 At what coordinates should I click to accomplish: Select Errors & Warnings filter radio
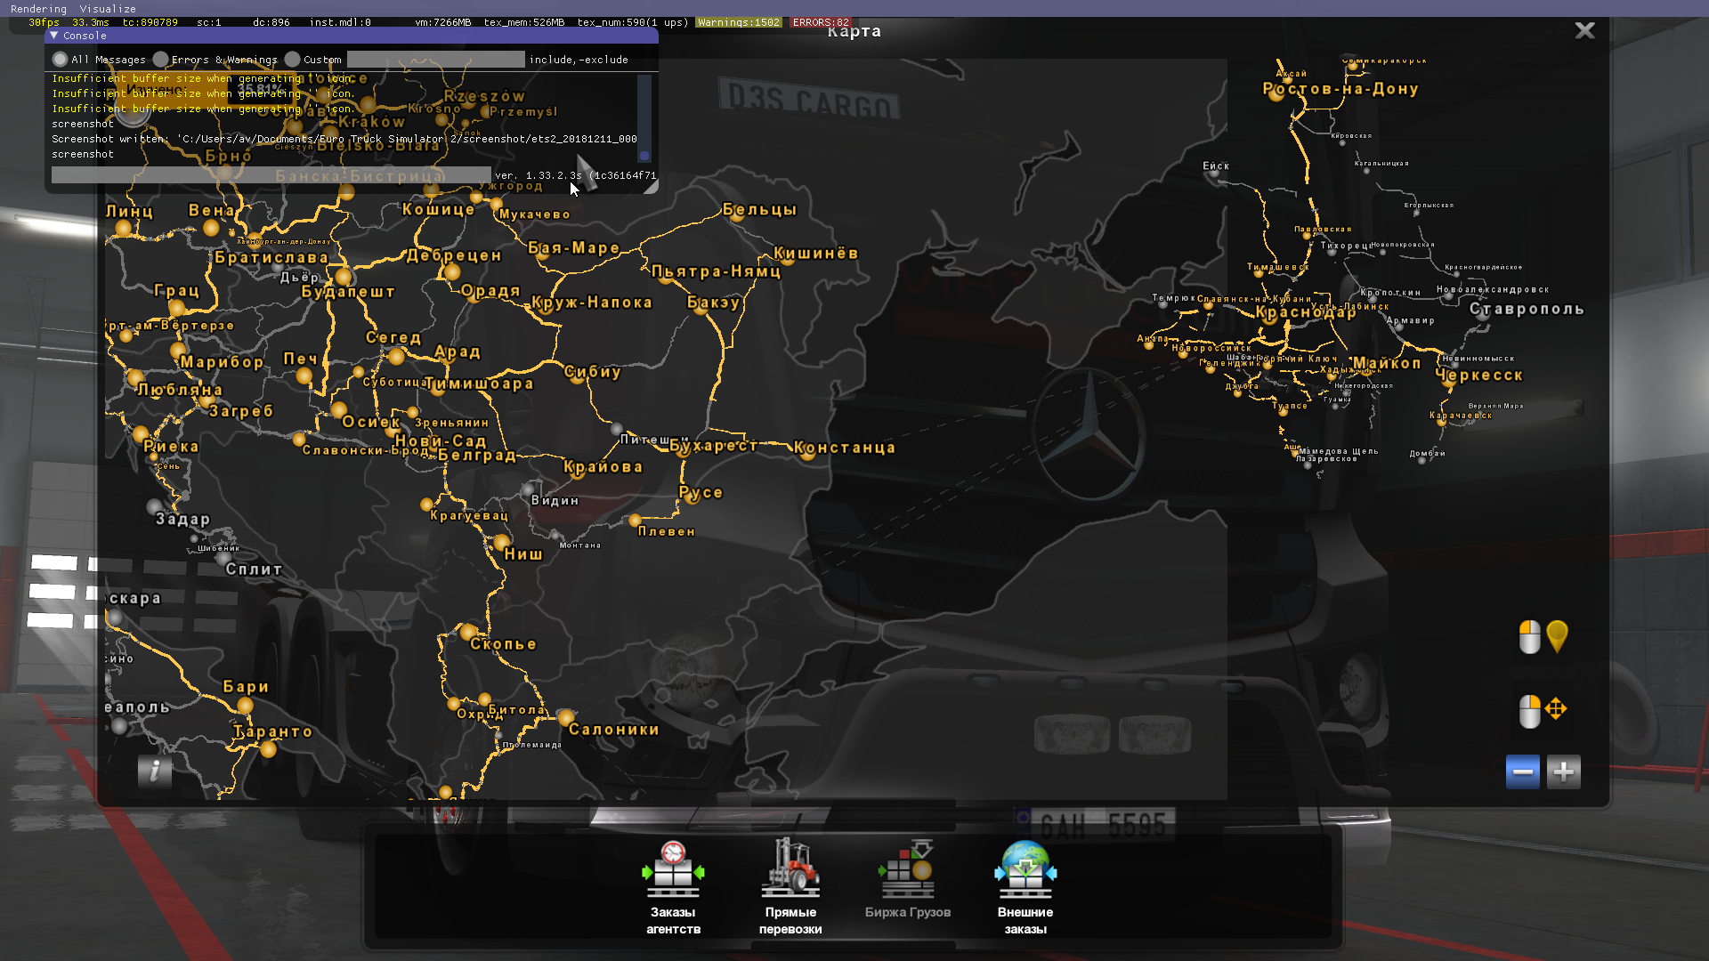[x=160, y=60]
